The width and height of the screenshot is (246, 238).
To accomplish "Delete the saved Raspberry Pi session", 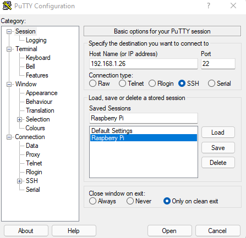I will pos(218,163).
